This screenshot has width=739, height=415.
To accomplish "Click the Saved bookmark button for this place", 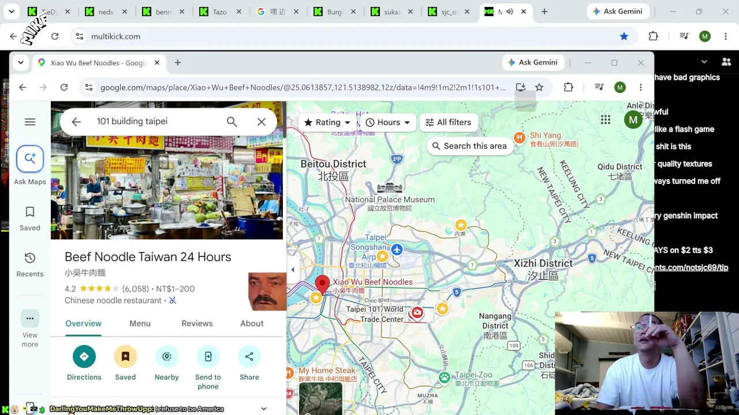I will 125,363.
